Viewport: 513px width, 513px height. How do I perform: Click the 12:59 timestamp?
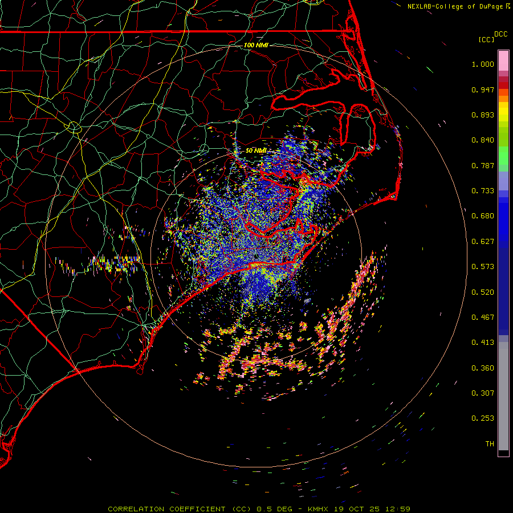click(397, 509)
